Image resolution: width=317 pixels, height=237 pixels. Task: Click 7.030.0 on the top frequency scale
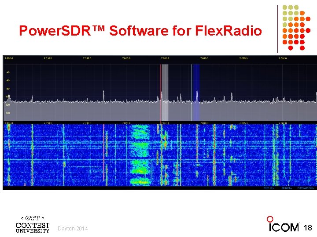(x=204, y=58)
